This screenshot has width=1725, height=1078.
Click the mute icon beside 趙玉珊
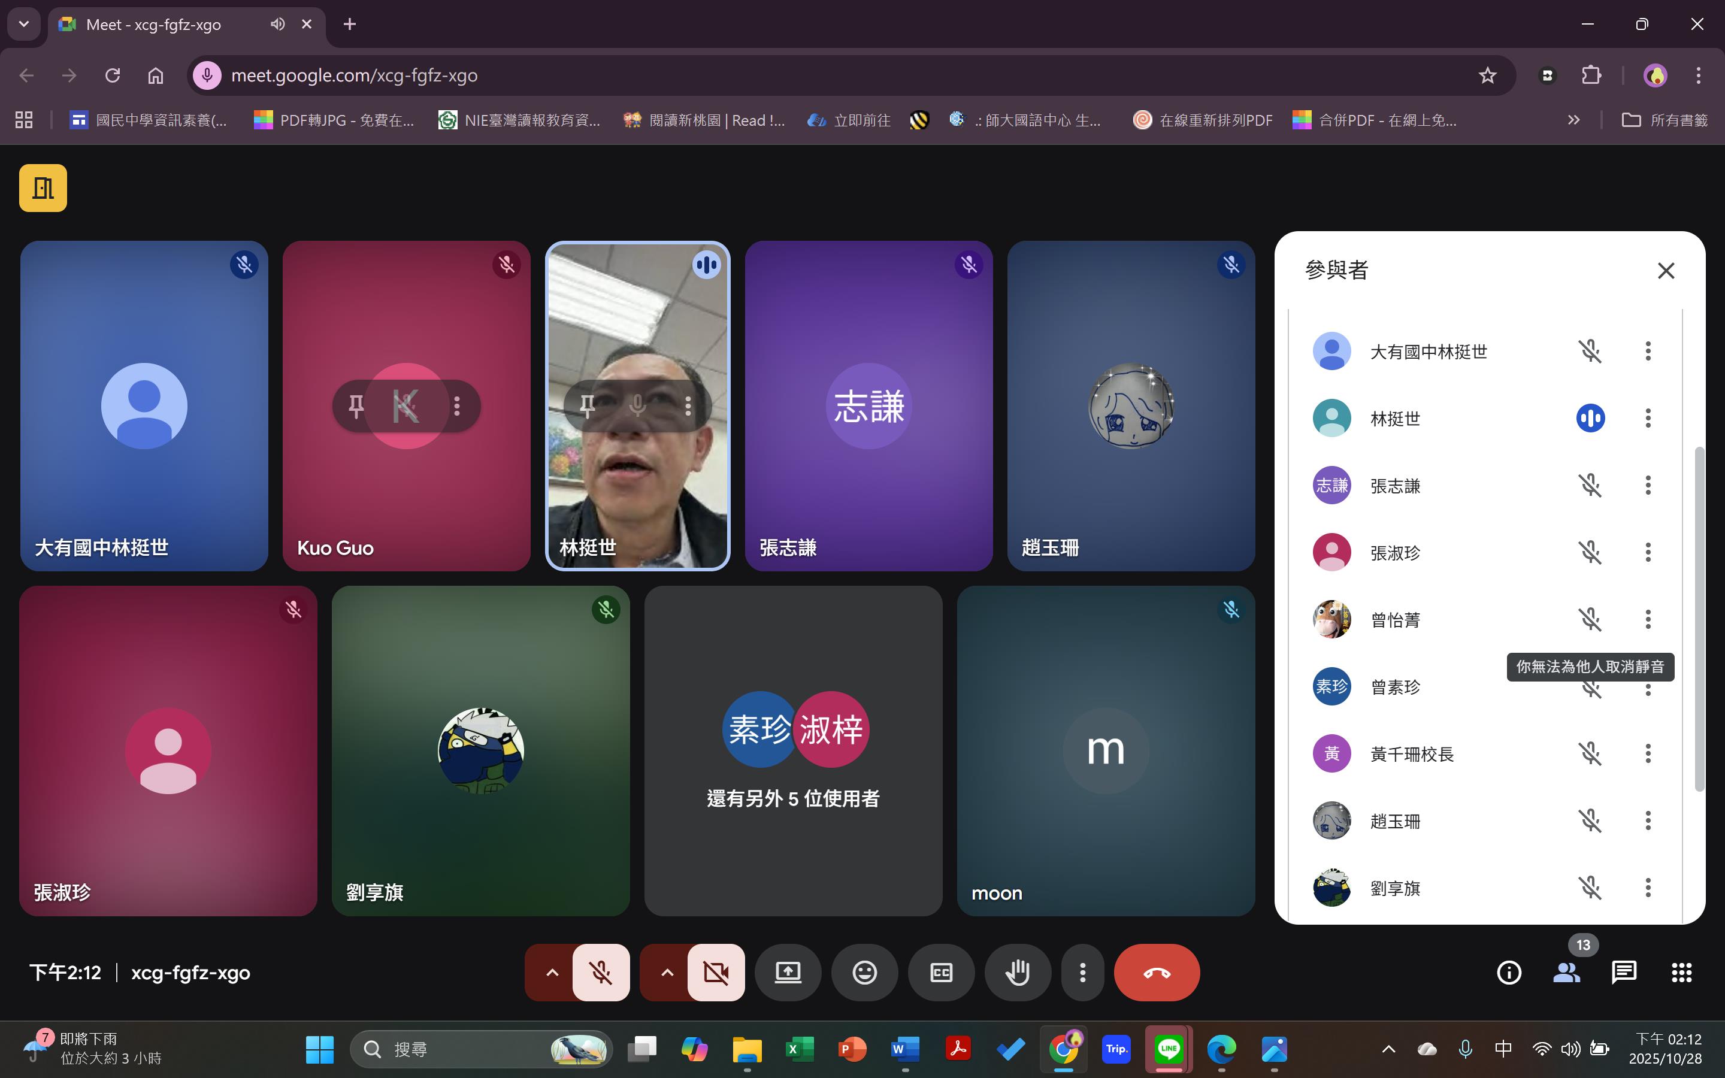coord(1591,820)
